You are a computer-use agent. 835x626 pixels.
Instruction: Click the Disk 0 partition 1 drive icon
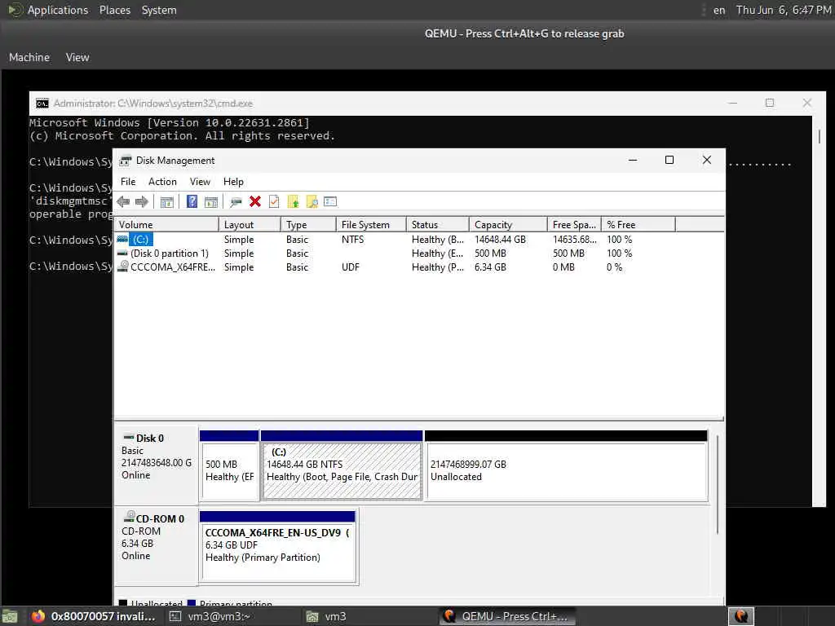pos(122,253)
